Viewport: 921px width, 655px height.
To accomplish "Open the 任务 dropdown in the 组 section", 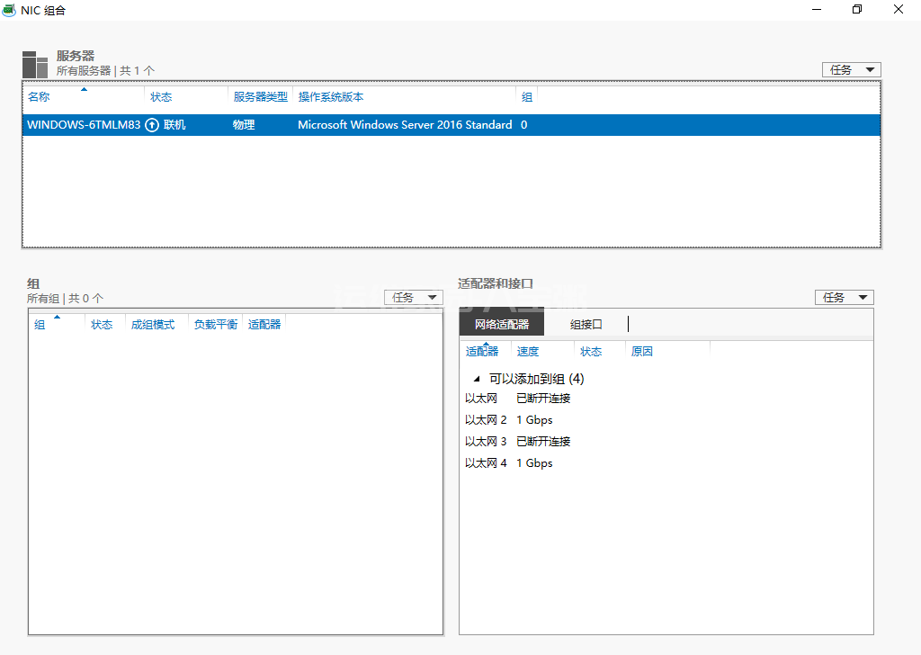I will pyautogui.click(x=413, y=297).
